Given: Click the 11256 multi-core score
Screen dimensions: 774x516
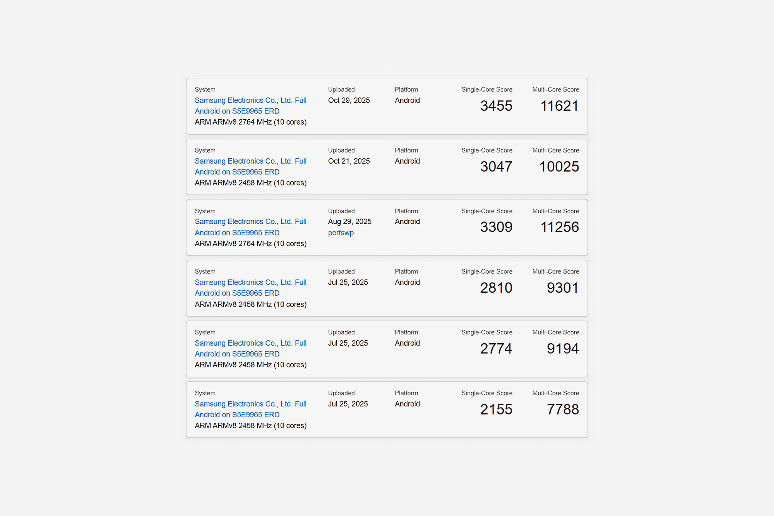Looking at the screenshot, I should pyautogui.click(x=559, y=227).
